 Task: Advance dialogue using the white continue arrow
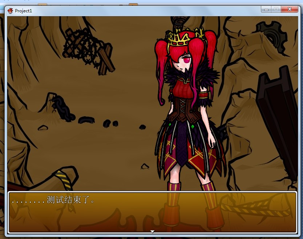click(x=152, y=231)
